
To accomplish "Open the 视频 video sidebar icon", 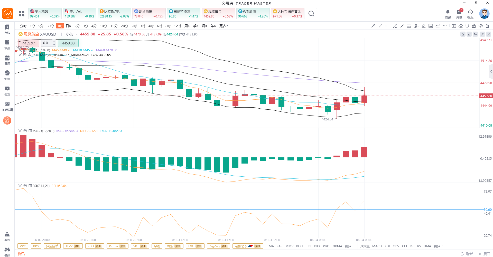I will pyautogui.click(x=7, y=91).
